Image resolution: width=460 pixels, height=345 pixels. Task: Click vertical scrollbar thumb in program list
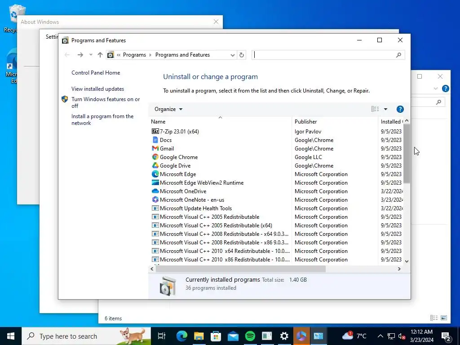tap(407, 154)
